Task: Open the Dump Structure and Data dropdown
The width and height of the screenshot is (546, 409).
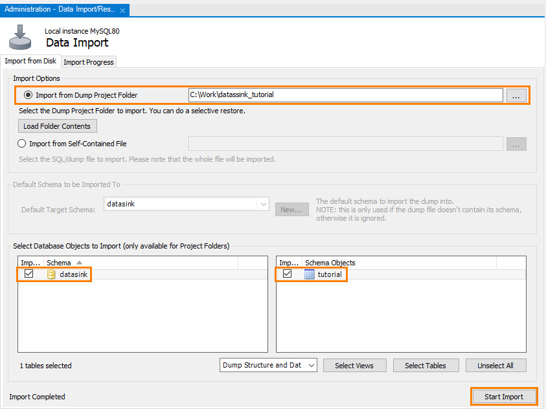Action: pyautogui.click(x=313, y=365)
